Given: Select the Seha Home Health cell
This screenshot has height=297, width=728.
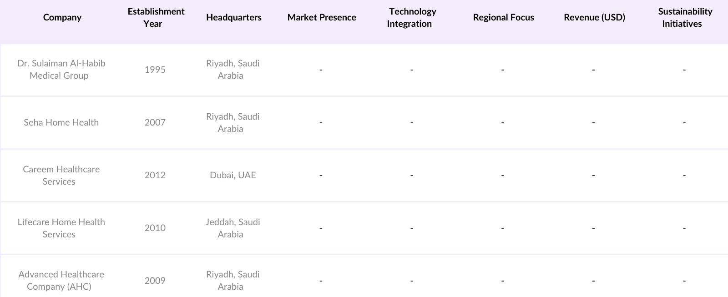Looking at the screenshot, I should 61,122.
